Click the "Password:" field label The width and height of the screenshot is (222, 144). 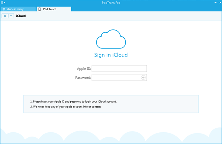[x=83, y=78]
